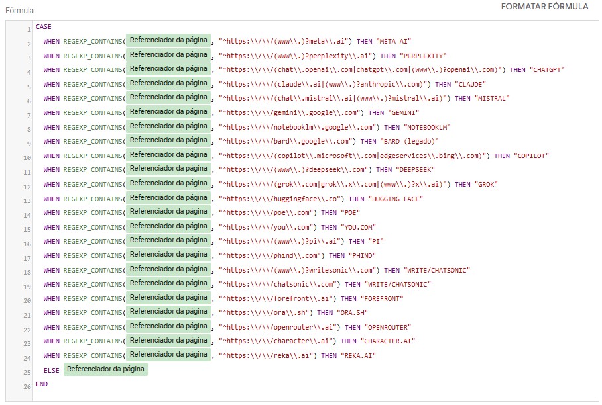The height and width of the screenshot is (405, 602).
Task: Select the Referenciador da página chip on the BARD line
Action: tap(168, 140)
